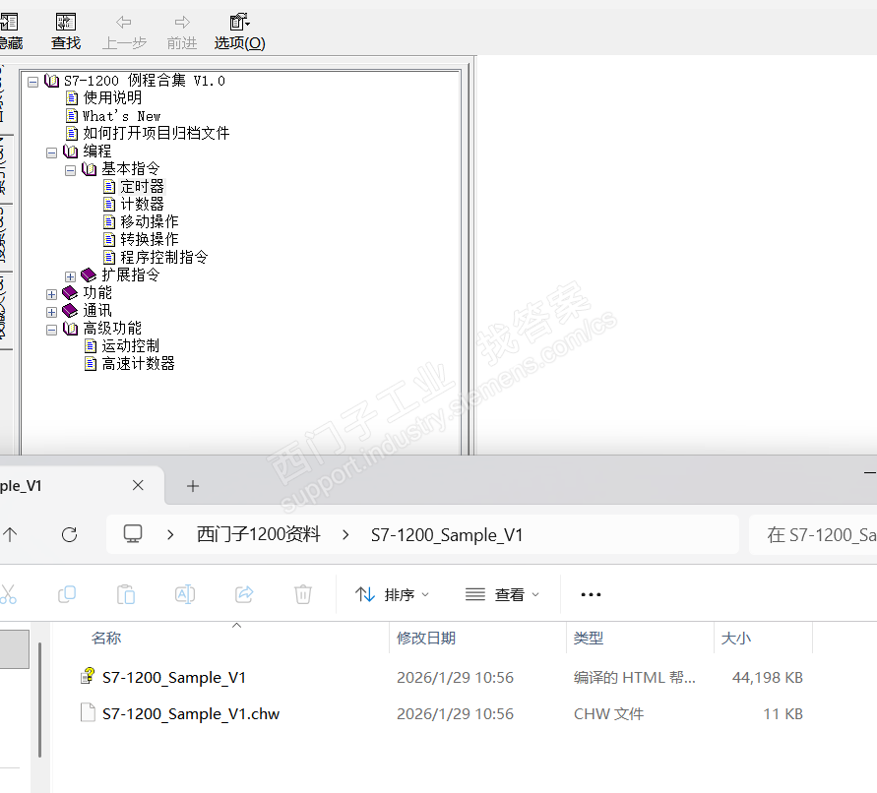Click the purple book icon beside 通讯
Viewport: 877px width, 793px height.
(70, 311)
